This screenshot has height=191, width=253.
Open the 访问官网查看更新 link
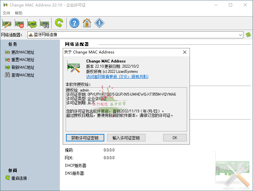[x=102, y=77]
